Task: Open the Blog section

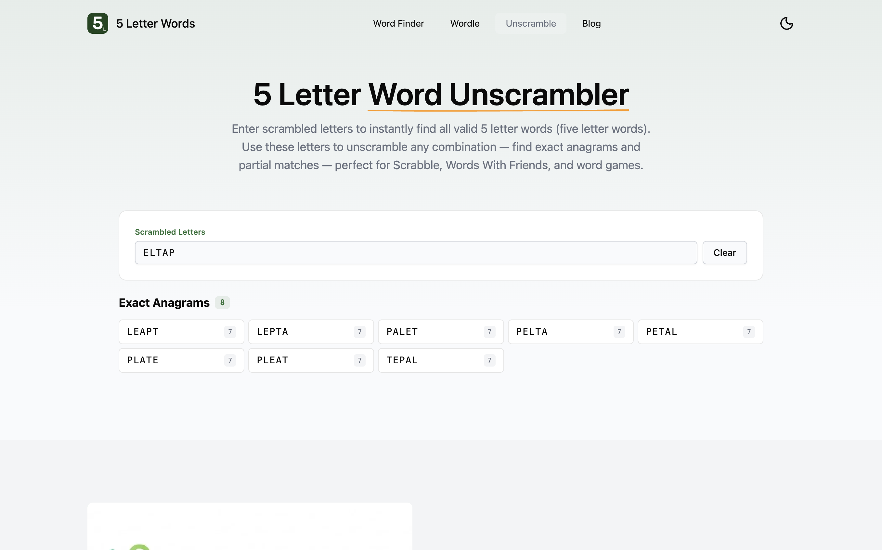Action: coord(591,23)
